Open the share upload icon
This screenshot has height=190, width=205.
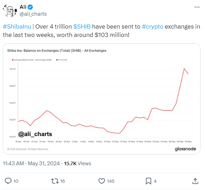click(195, 181)
